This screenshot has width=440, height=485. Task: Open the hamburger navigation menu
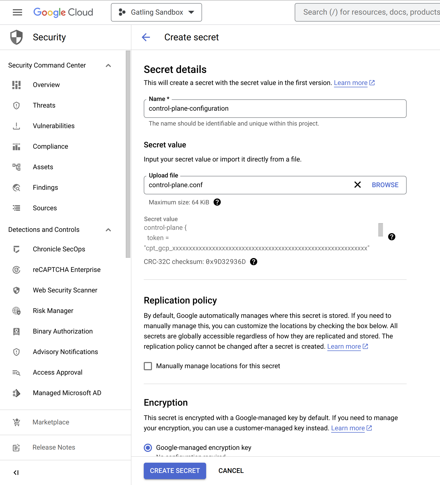pyautogui.click(x=17, y=12)
